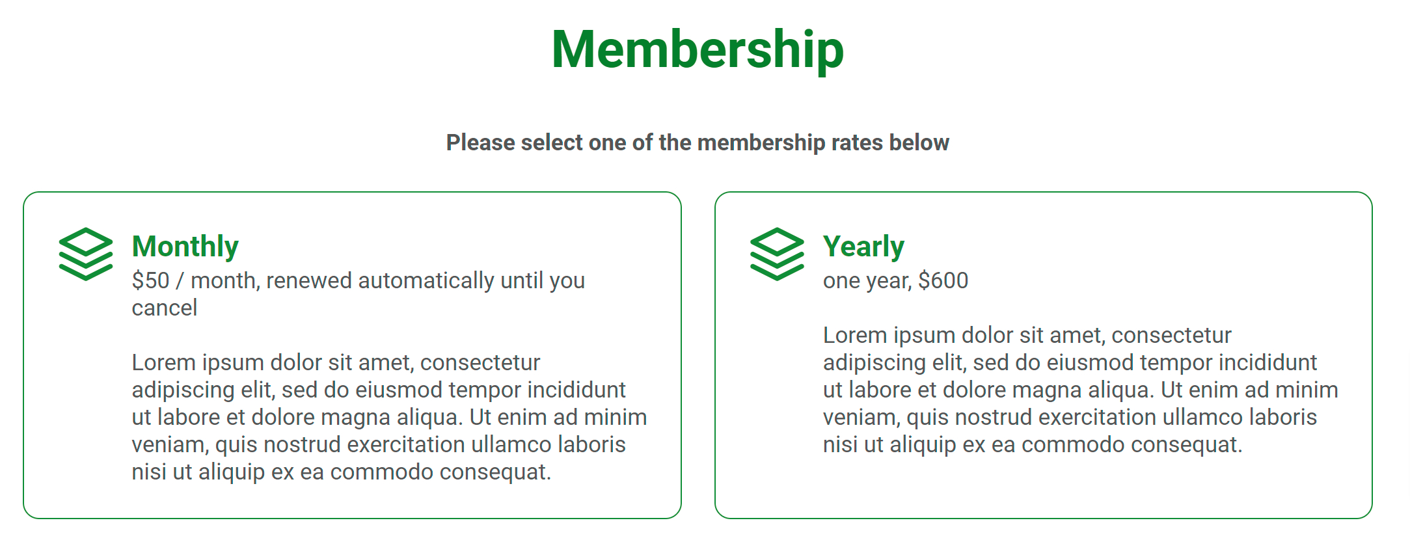
Task: Choose the Yearly membership card
Action: [1044, 355]
